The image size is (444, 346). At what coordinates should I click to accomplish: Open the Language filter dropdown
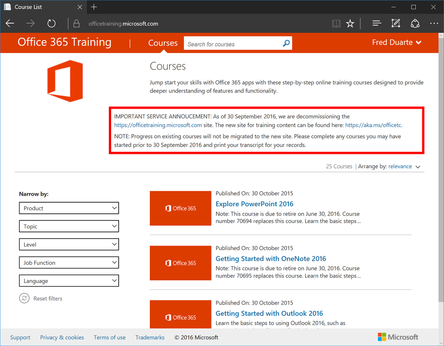[x=69, y=280]
